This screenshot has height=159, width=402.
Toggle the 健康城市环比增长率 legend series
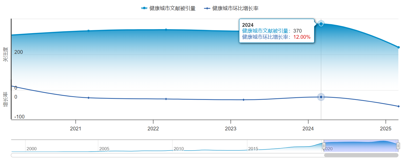[x=231, y=8]
